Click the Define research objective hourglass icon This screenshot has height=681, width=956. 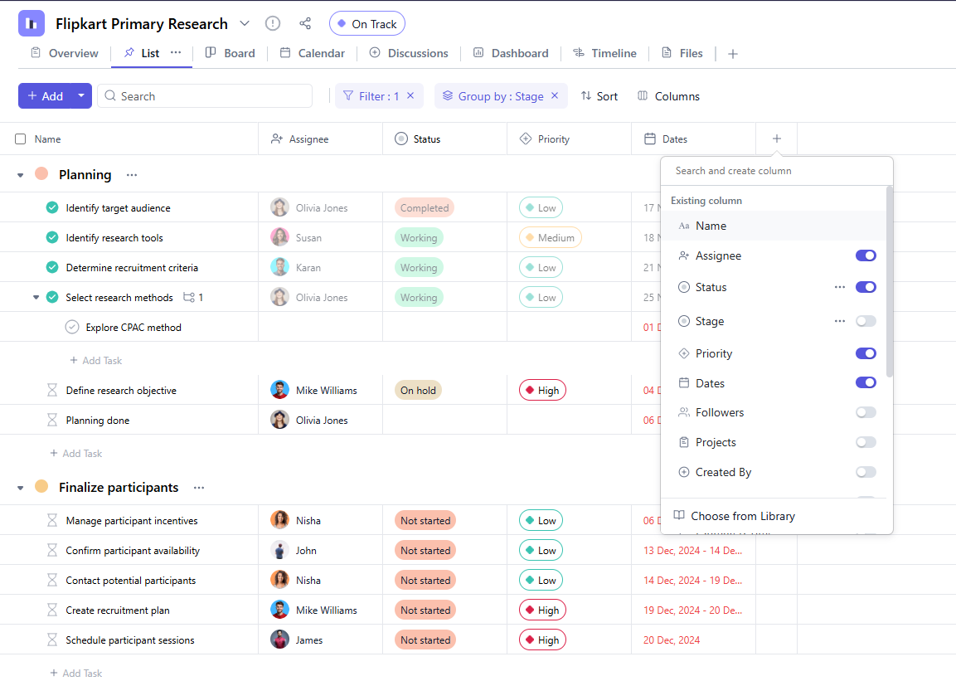(x=52, y=390)
